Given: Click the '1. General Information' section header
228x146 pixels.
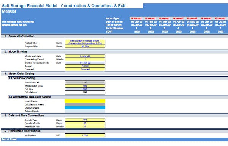Looking at the screenshot, I should pyautogui.click(x=19, y=36).
